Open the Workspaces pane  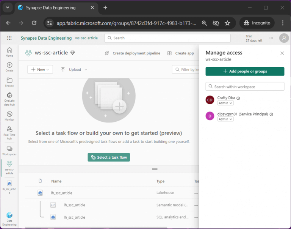click(x=9, y=150)
